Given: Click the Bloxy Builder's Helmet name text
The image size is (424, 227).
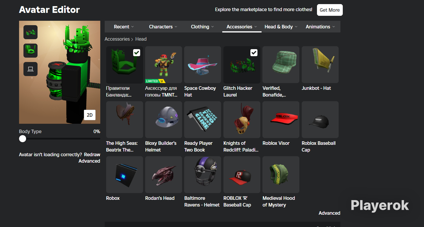Looking at the screenshot, I should tap(161, 147).
